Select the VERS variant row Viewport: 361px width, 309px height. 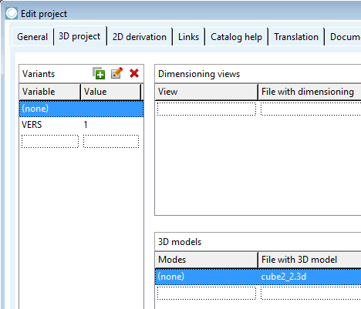(81, 125)
